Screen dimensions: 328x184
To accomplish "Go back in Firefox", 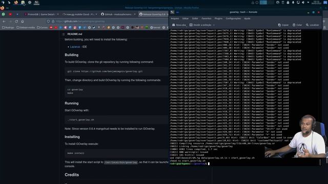I will click(x=4, y=21).
